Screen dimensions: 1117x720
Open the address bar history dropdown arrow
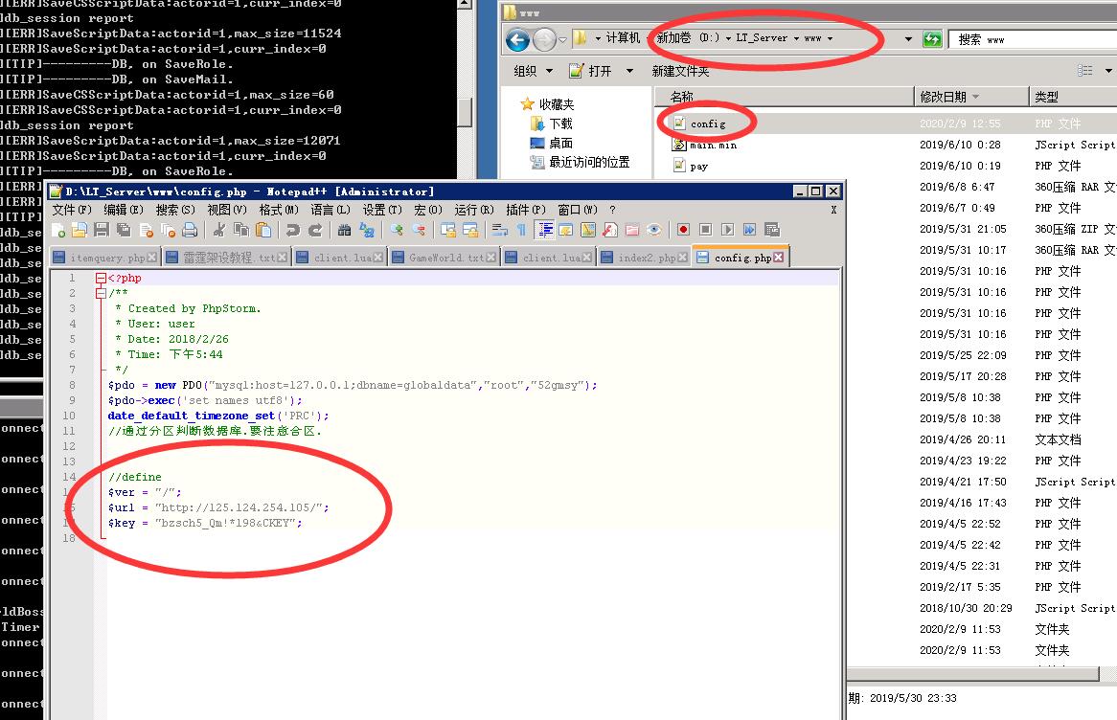point(908,39)
